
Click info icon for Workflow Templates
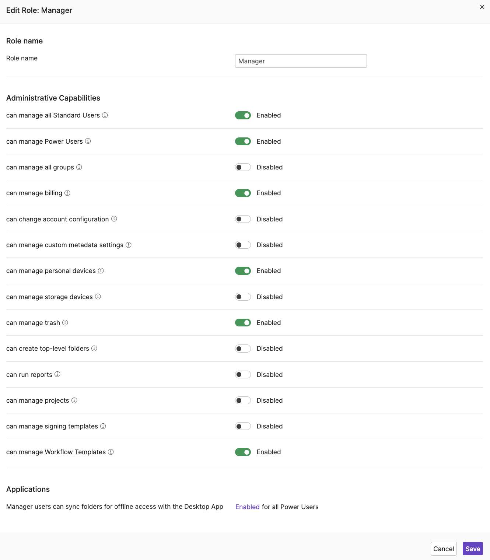pyautogui.click(x=111, y=452)
